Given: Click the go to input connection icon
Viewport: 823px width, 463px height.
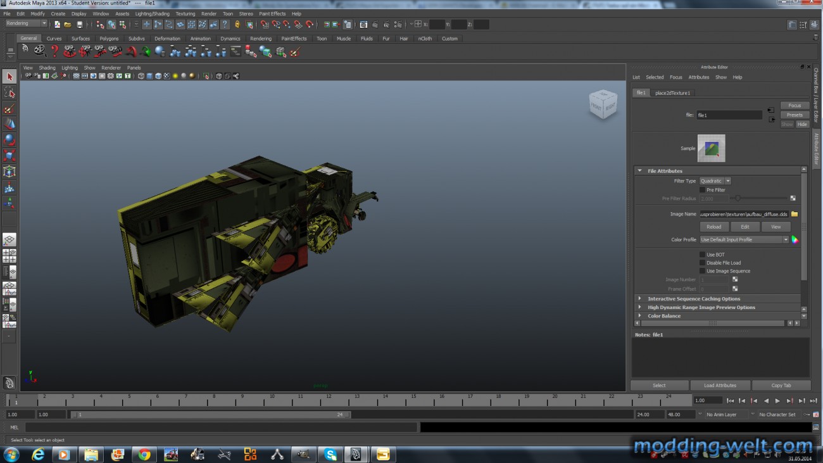Looking at the screenshot, I should [771, 110].
